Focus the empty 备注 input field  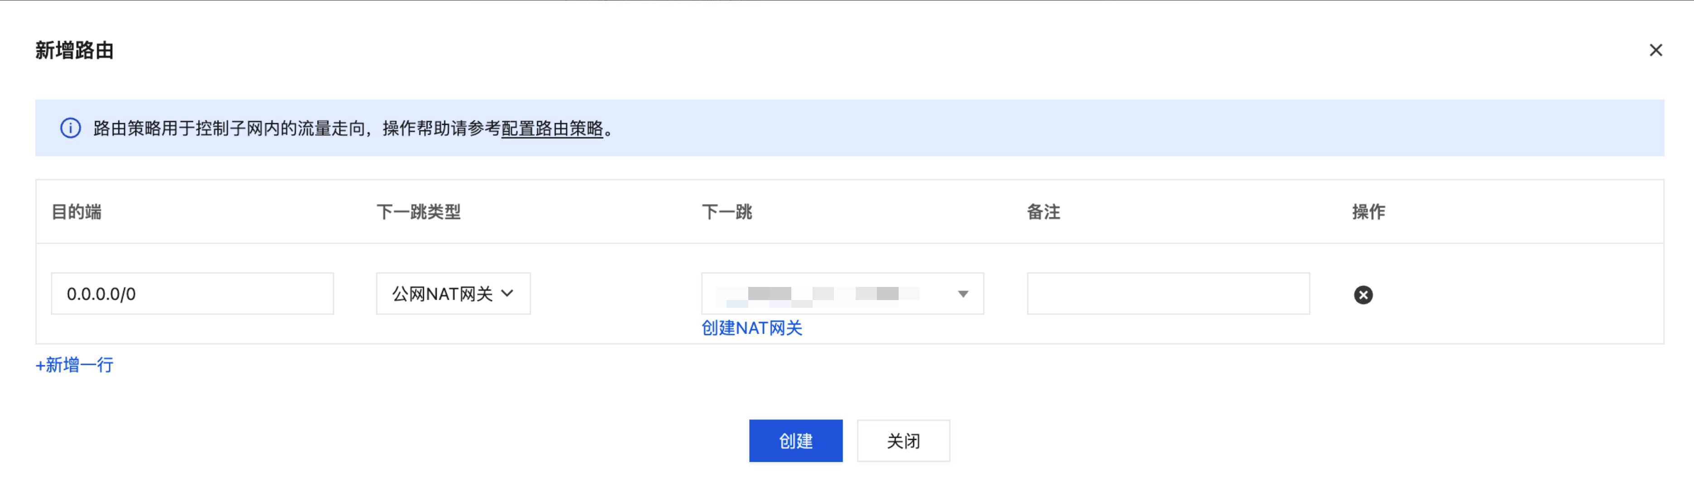(1168, 294)
